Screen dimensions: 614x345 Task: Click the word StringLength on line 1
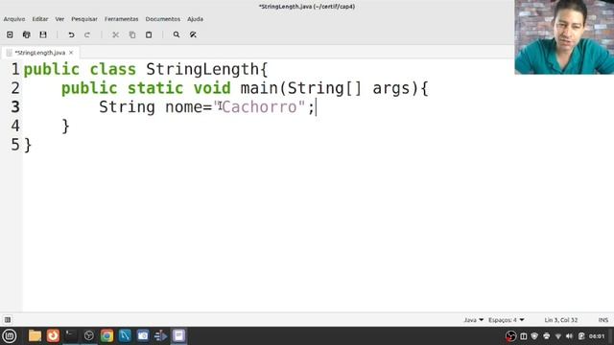click(x=202, y=70)
